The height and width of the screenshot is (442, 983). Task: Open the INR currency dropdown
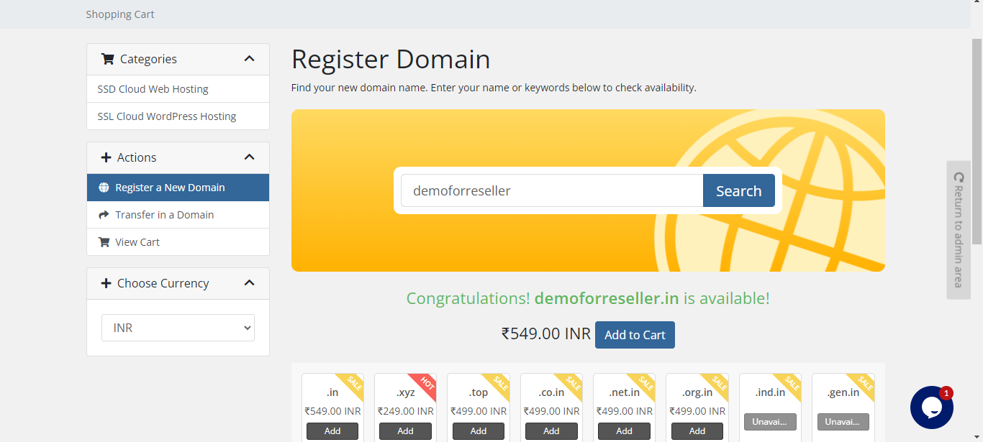178,328
